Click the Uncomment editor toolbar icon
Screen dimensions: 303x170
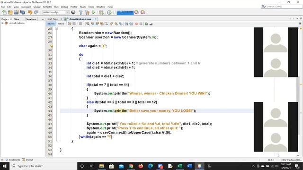point(151,24)
